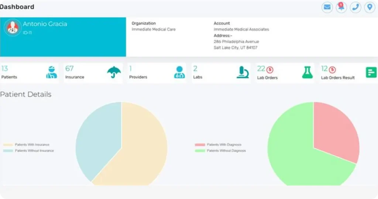This screenshot has width=378, height=199.
Task: Click the Providers stethoscope person icon
Action: click(x=179, y=72)
